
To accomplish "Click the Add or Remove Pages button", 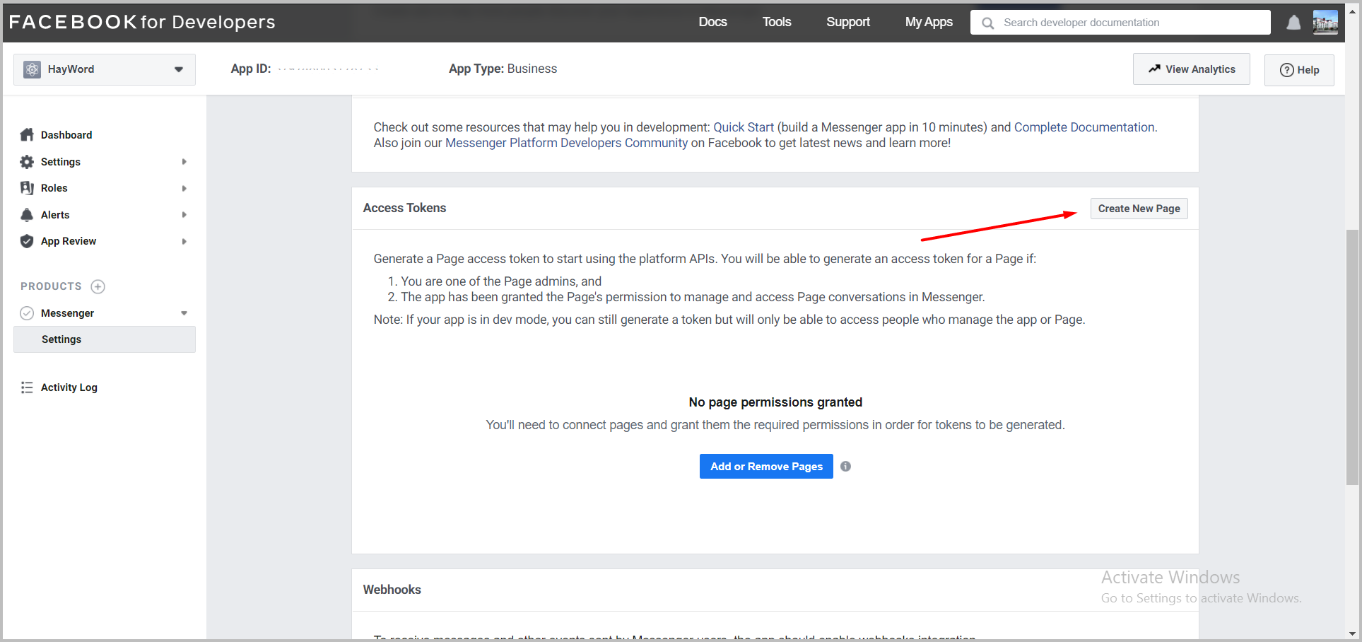I will click(766, 467).
